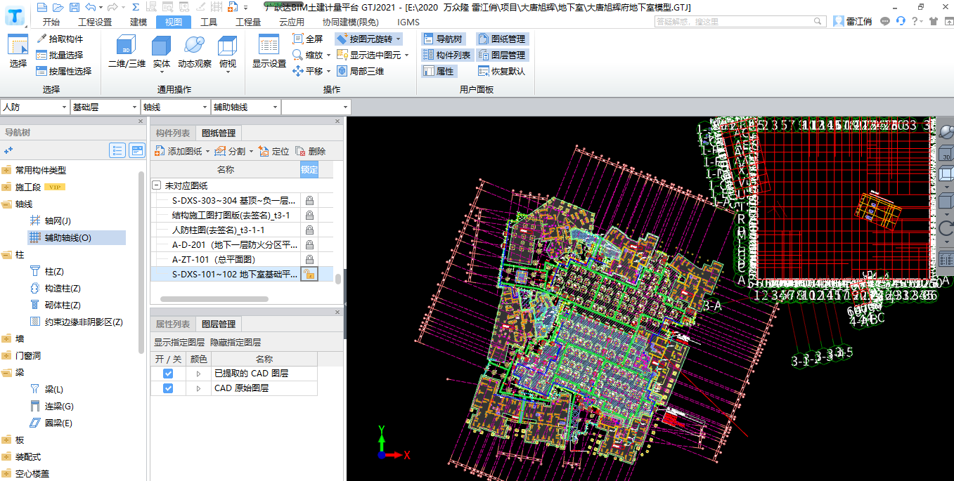Activate 拾取构件 pick component tool

coord(60,39)
